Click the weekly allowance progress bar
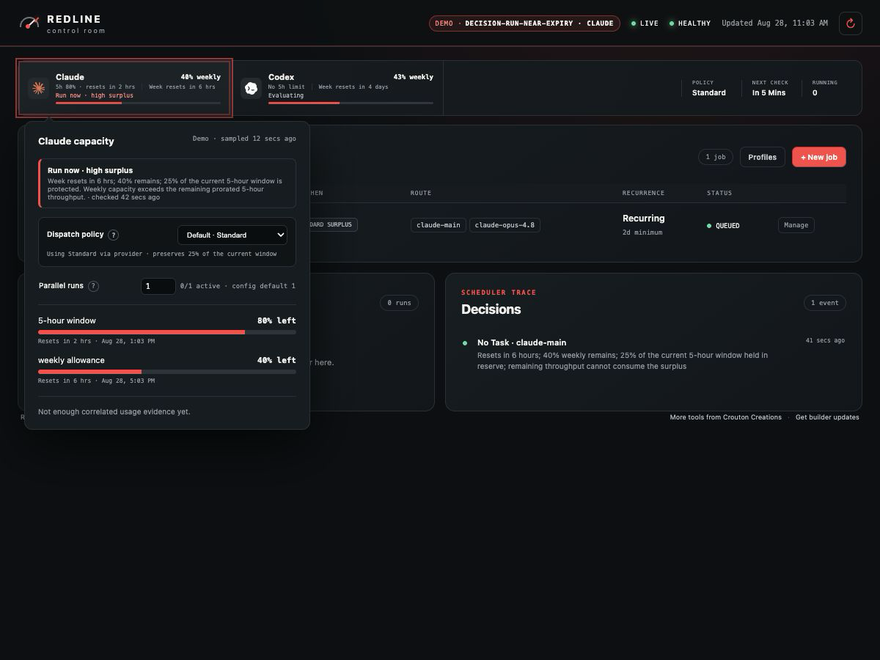The height and width of the screenshot is (660, 880). pos(167,372)
